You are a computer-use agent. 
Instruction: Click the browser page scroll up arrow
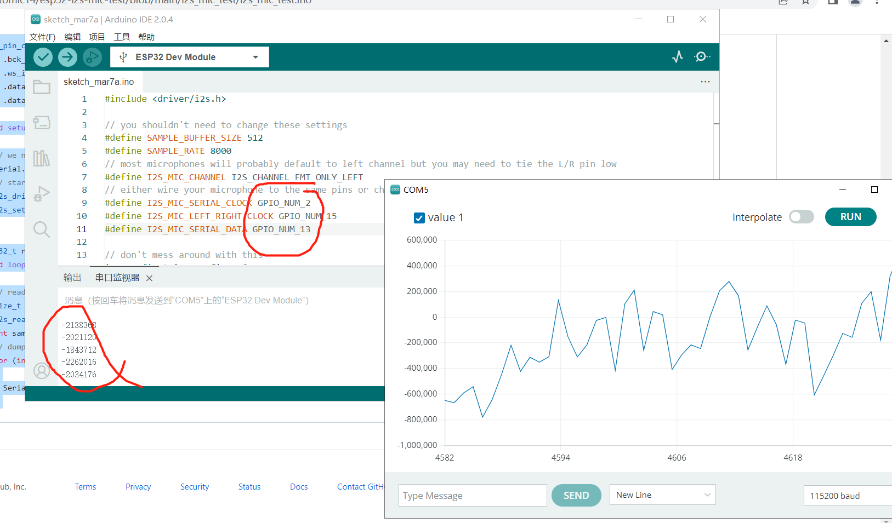pos(886,41)
